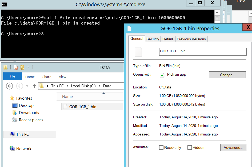The height and width of the screenshot is (167, 252).
Task: Click the cmd window scrollbar thumb
Action: tap(217, 18)
